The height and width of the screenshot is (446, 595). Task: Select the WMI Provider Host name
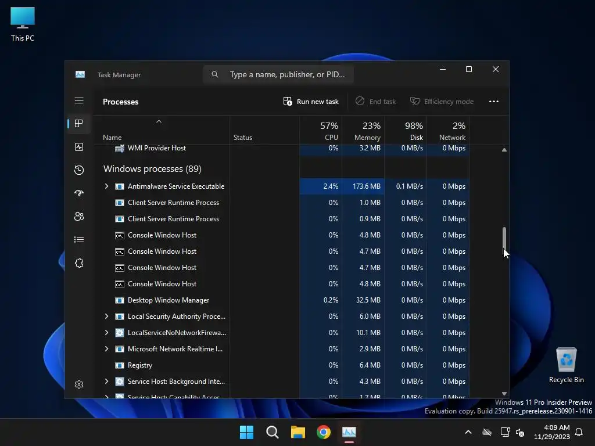[157, 148]
